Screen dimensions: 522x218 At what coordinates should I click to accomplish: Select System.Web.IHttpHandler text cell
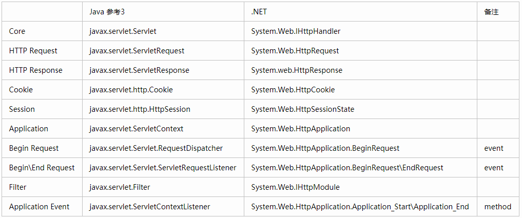pos(360,31)
